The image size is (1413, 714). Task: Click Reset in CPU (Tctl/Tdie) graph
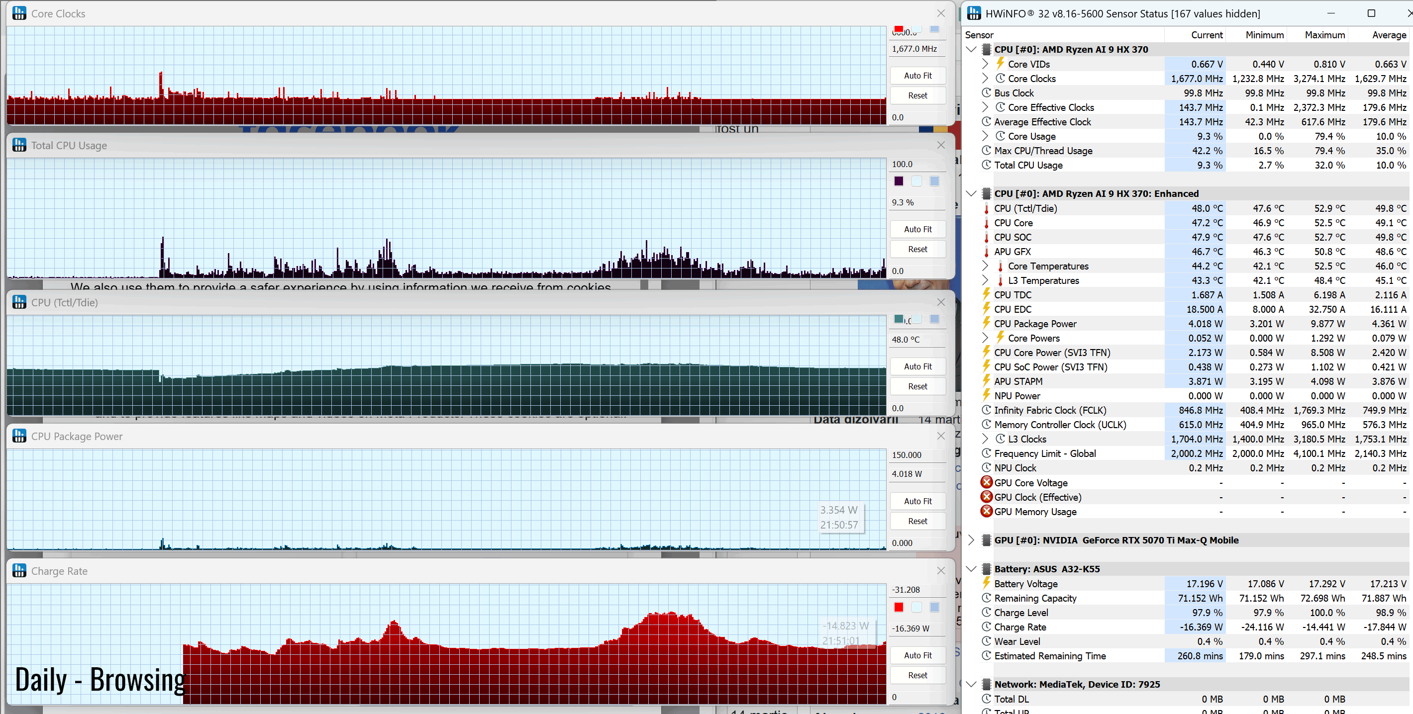(917, 386)
